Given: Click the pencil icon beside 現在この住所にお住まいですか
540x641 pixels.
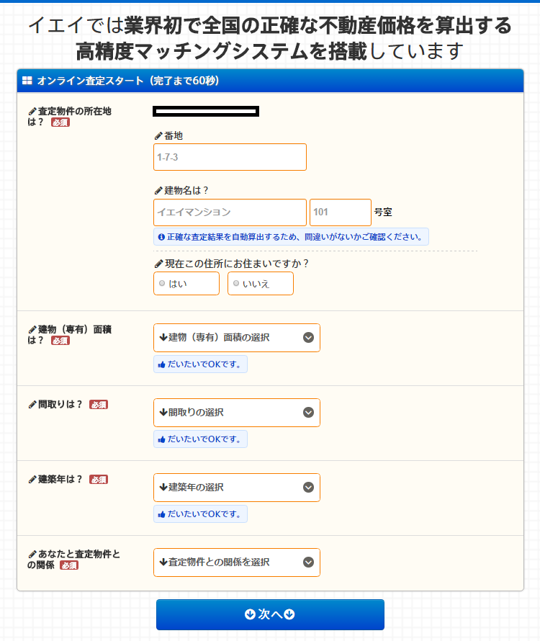Looking at the screenshot, I should [x=157, y=263].
